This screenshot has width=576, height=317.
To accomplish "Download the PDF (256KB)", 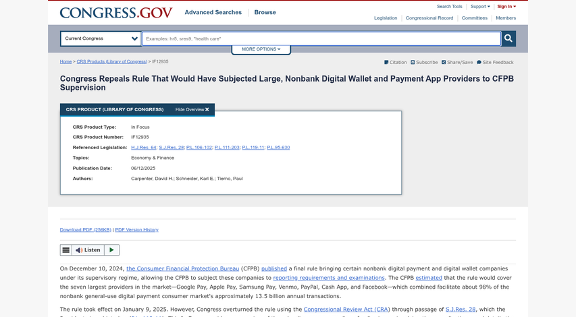I will point(86,230).
